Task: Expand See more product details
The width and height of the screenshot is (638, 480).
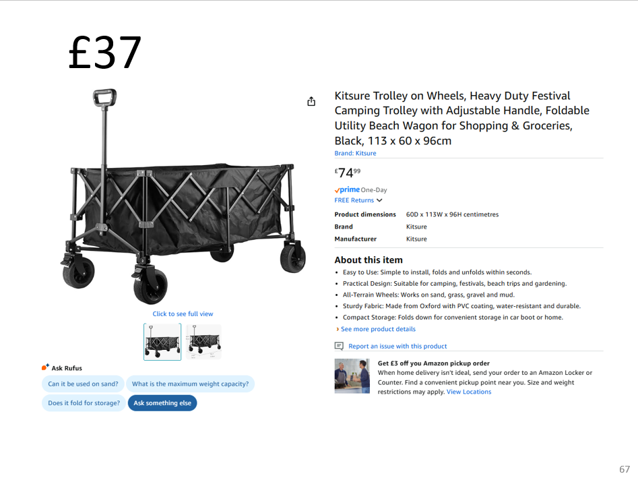Action: click(377, 329)
